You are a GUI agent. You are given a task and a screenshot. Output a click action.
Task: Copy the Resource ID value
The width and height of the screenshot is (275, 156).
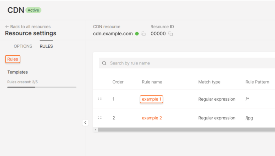click(171, 34)
